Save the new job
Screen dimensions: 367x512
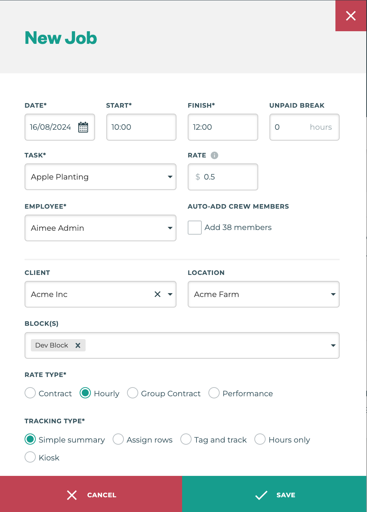[275, 494]
